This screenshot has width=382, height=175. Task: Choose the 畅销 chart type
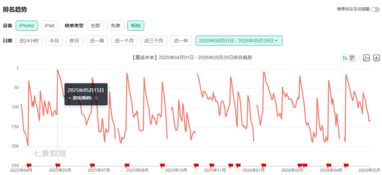[136, 26]
